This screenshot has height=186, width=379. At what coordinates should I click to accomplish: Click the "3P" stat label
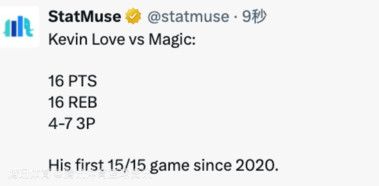[86, 124]
